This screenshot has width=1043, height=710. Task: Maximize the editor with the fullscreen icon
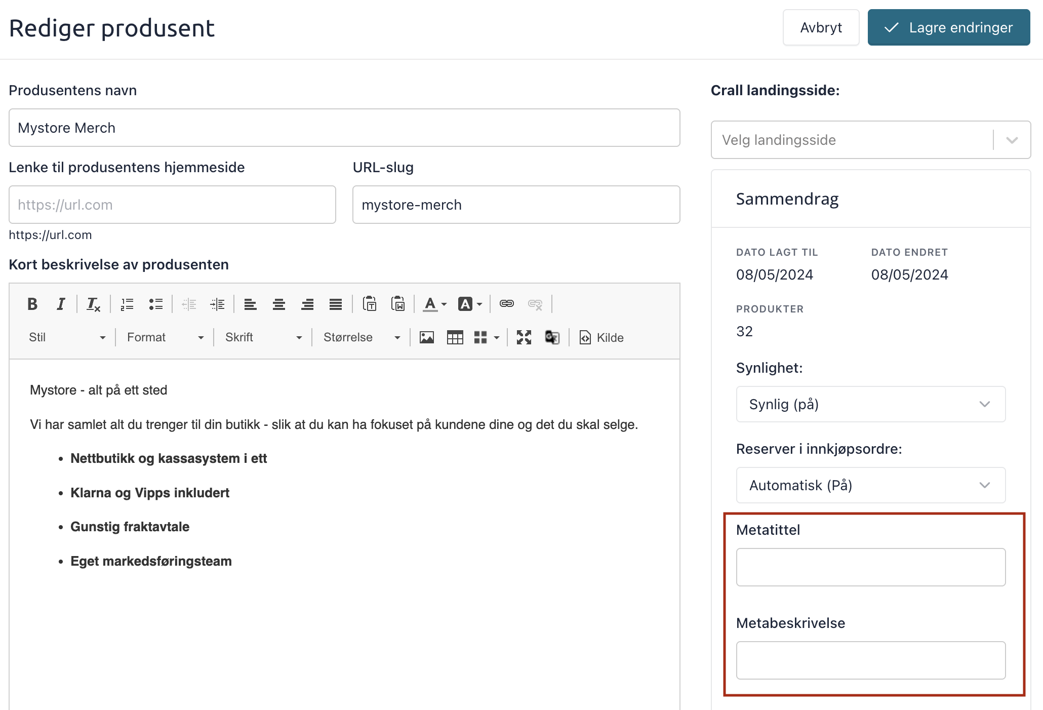point(524,337)
